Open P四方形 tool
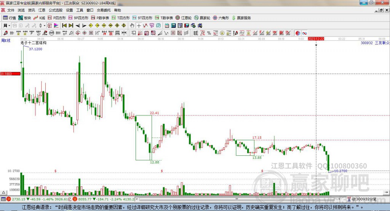 tap(57, 18)
